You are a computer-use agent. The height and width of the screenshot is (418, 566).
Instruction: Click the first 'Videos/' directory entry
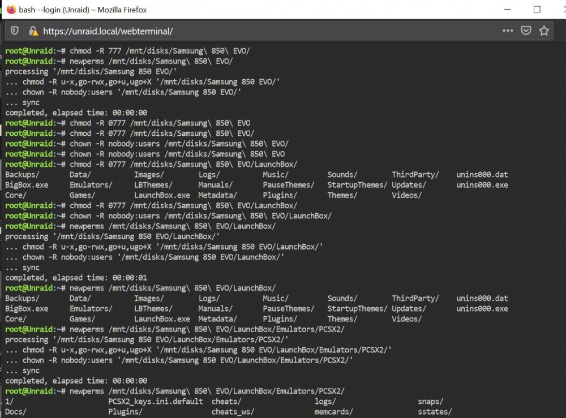pyautogui.click(x=407, y=195)
